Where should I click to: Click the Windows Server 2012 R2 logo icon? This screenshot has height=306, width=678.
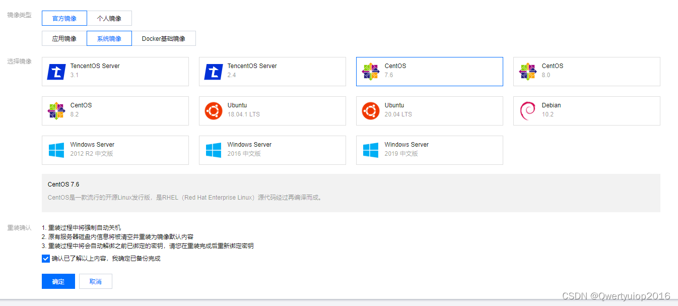pos(56,150)
